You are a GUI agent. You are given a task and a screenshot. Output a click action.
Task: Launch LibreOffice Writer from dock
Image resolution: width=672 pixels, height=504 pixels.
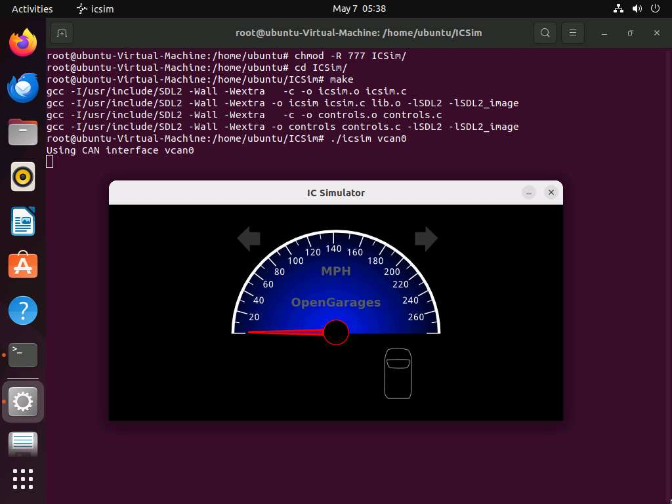[x=23, y=222]
